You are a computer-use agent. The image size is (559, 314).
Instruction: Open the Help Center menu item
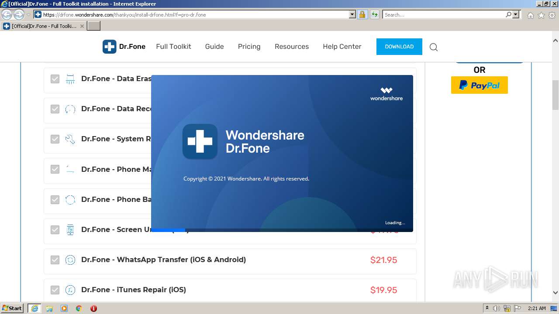342,47
